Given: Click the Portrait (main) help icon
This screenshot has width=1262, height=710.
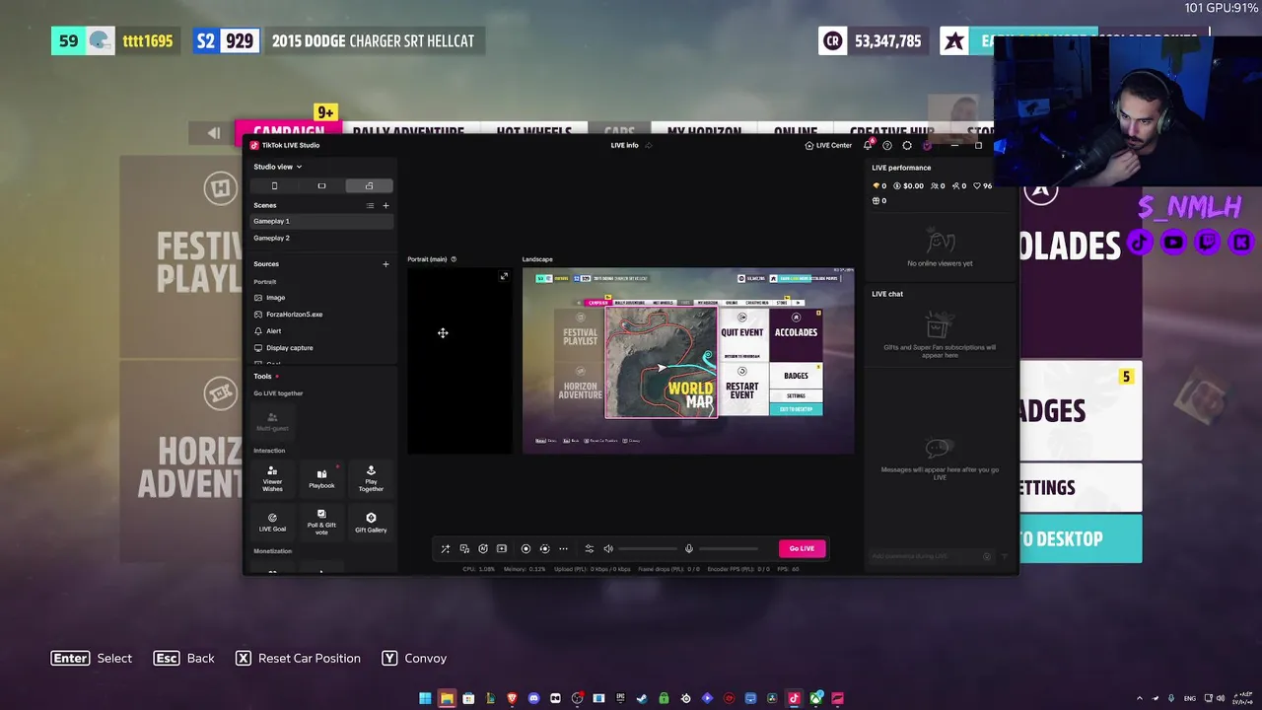Looking at the screenshot, I should (454, 259).
